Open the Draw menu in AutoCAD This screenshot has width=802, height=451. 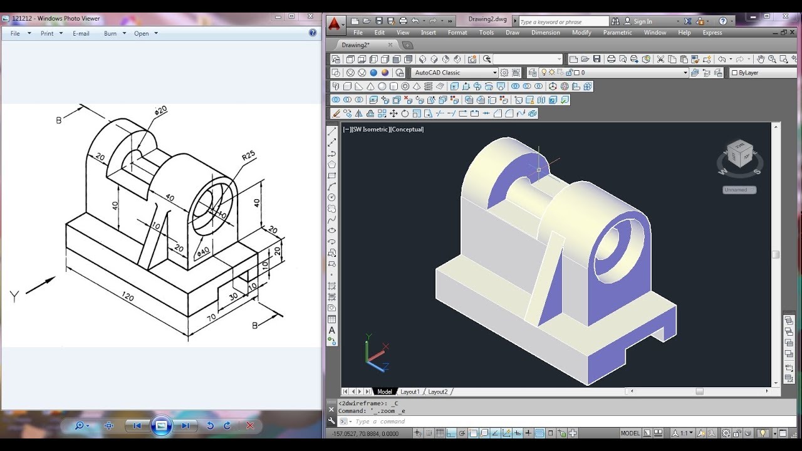513,33
